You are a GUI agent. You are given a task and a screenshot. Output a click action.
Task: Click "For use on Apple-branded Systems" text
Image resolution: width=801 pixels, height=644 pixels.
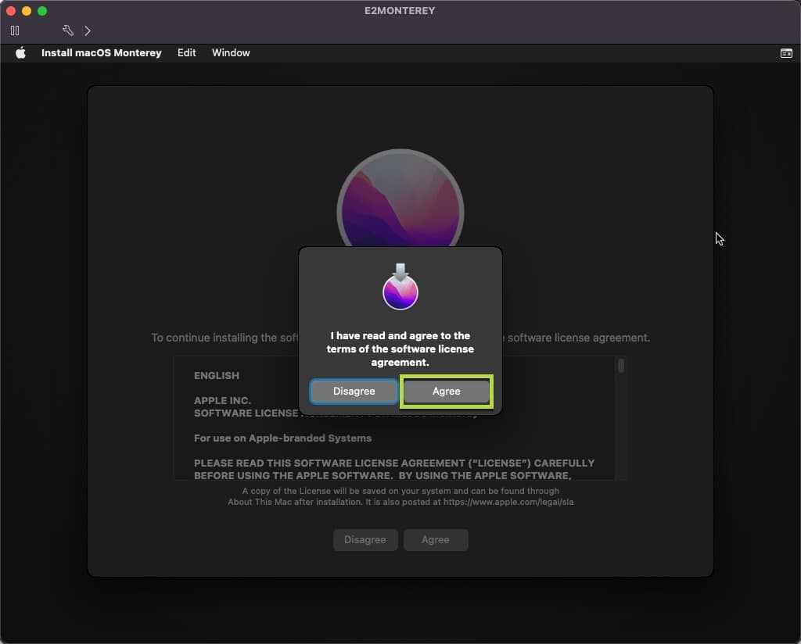tap(282, 438)
